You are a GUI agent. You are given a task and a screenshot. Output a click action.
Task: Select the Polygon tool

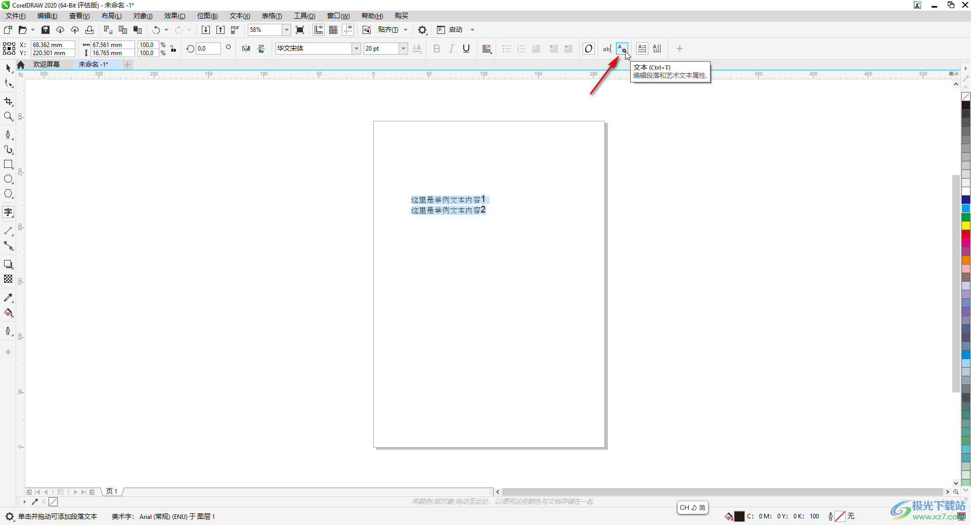tap(8, 194)
